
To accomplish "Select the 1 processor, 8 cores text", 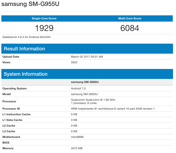I will pyautogui.click(x=84, y=103).
